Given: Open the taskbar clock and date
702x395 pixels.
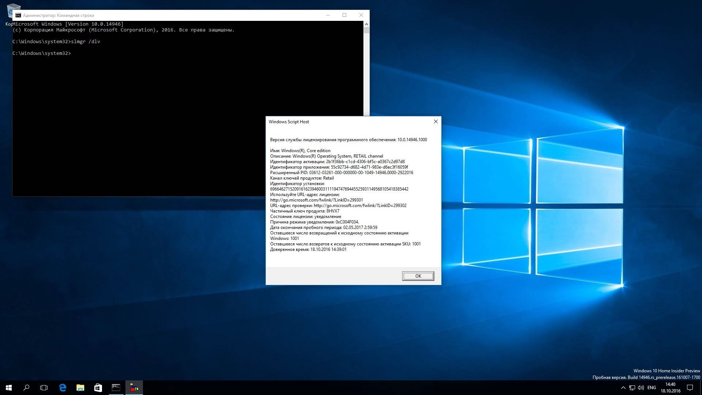Looking at the screenshot, I should (670, 388).
